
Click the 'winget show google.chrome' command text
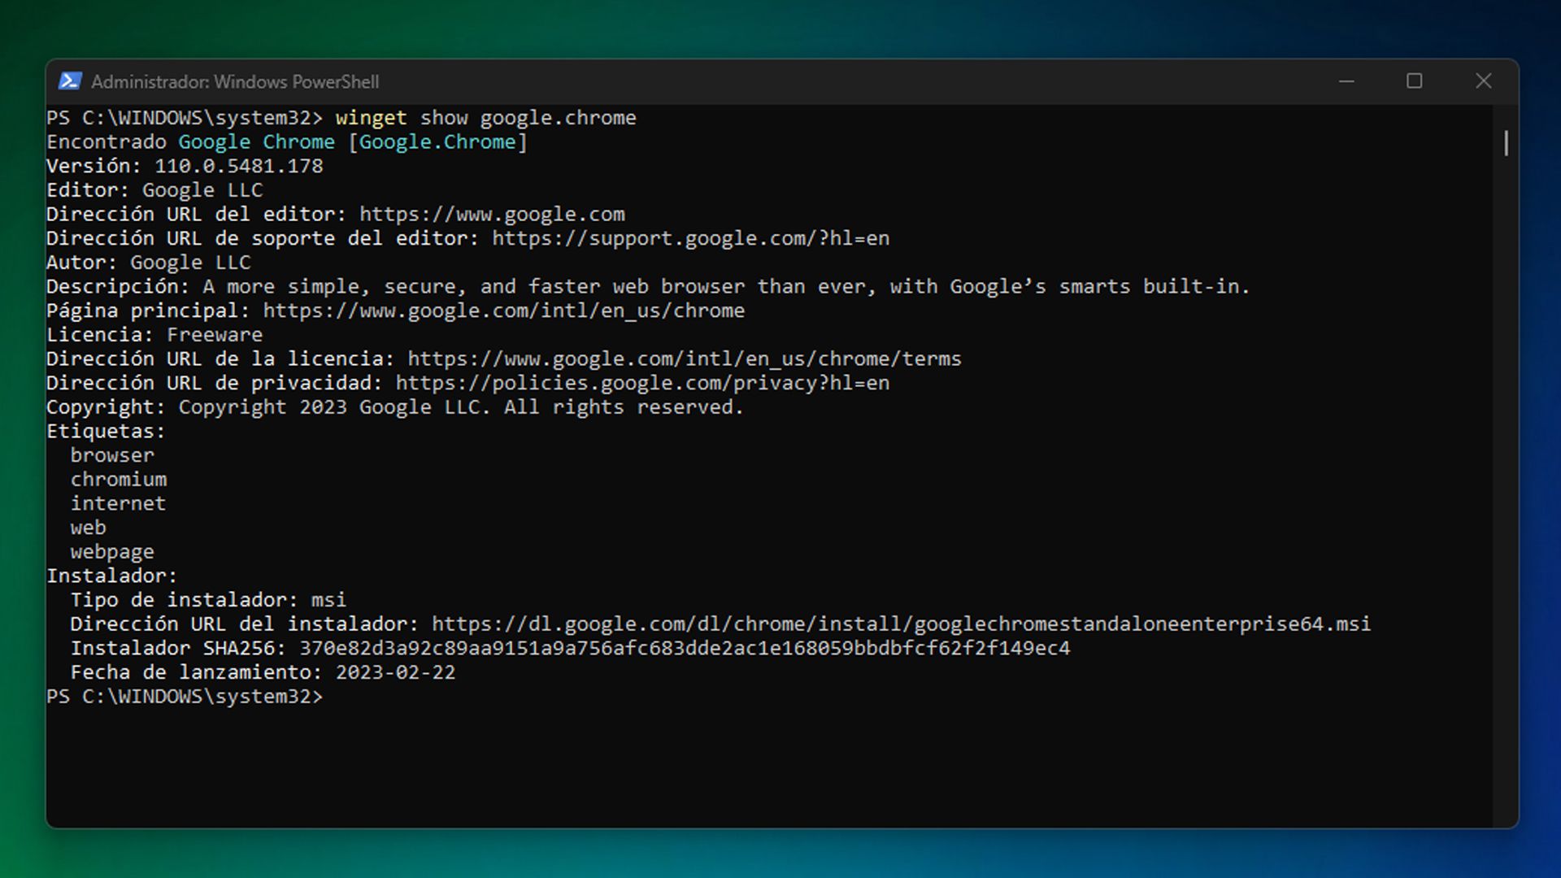tap(485, 119)
